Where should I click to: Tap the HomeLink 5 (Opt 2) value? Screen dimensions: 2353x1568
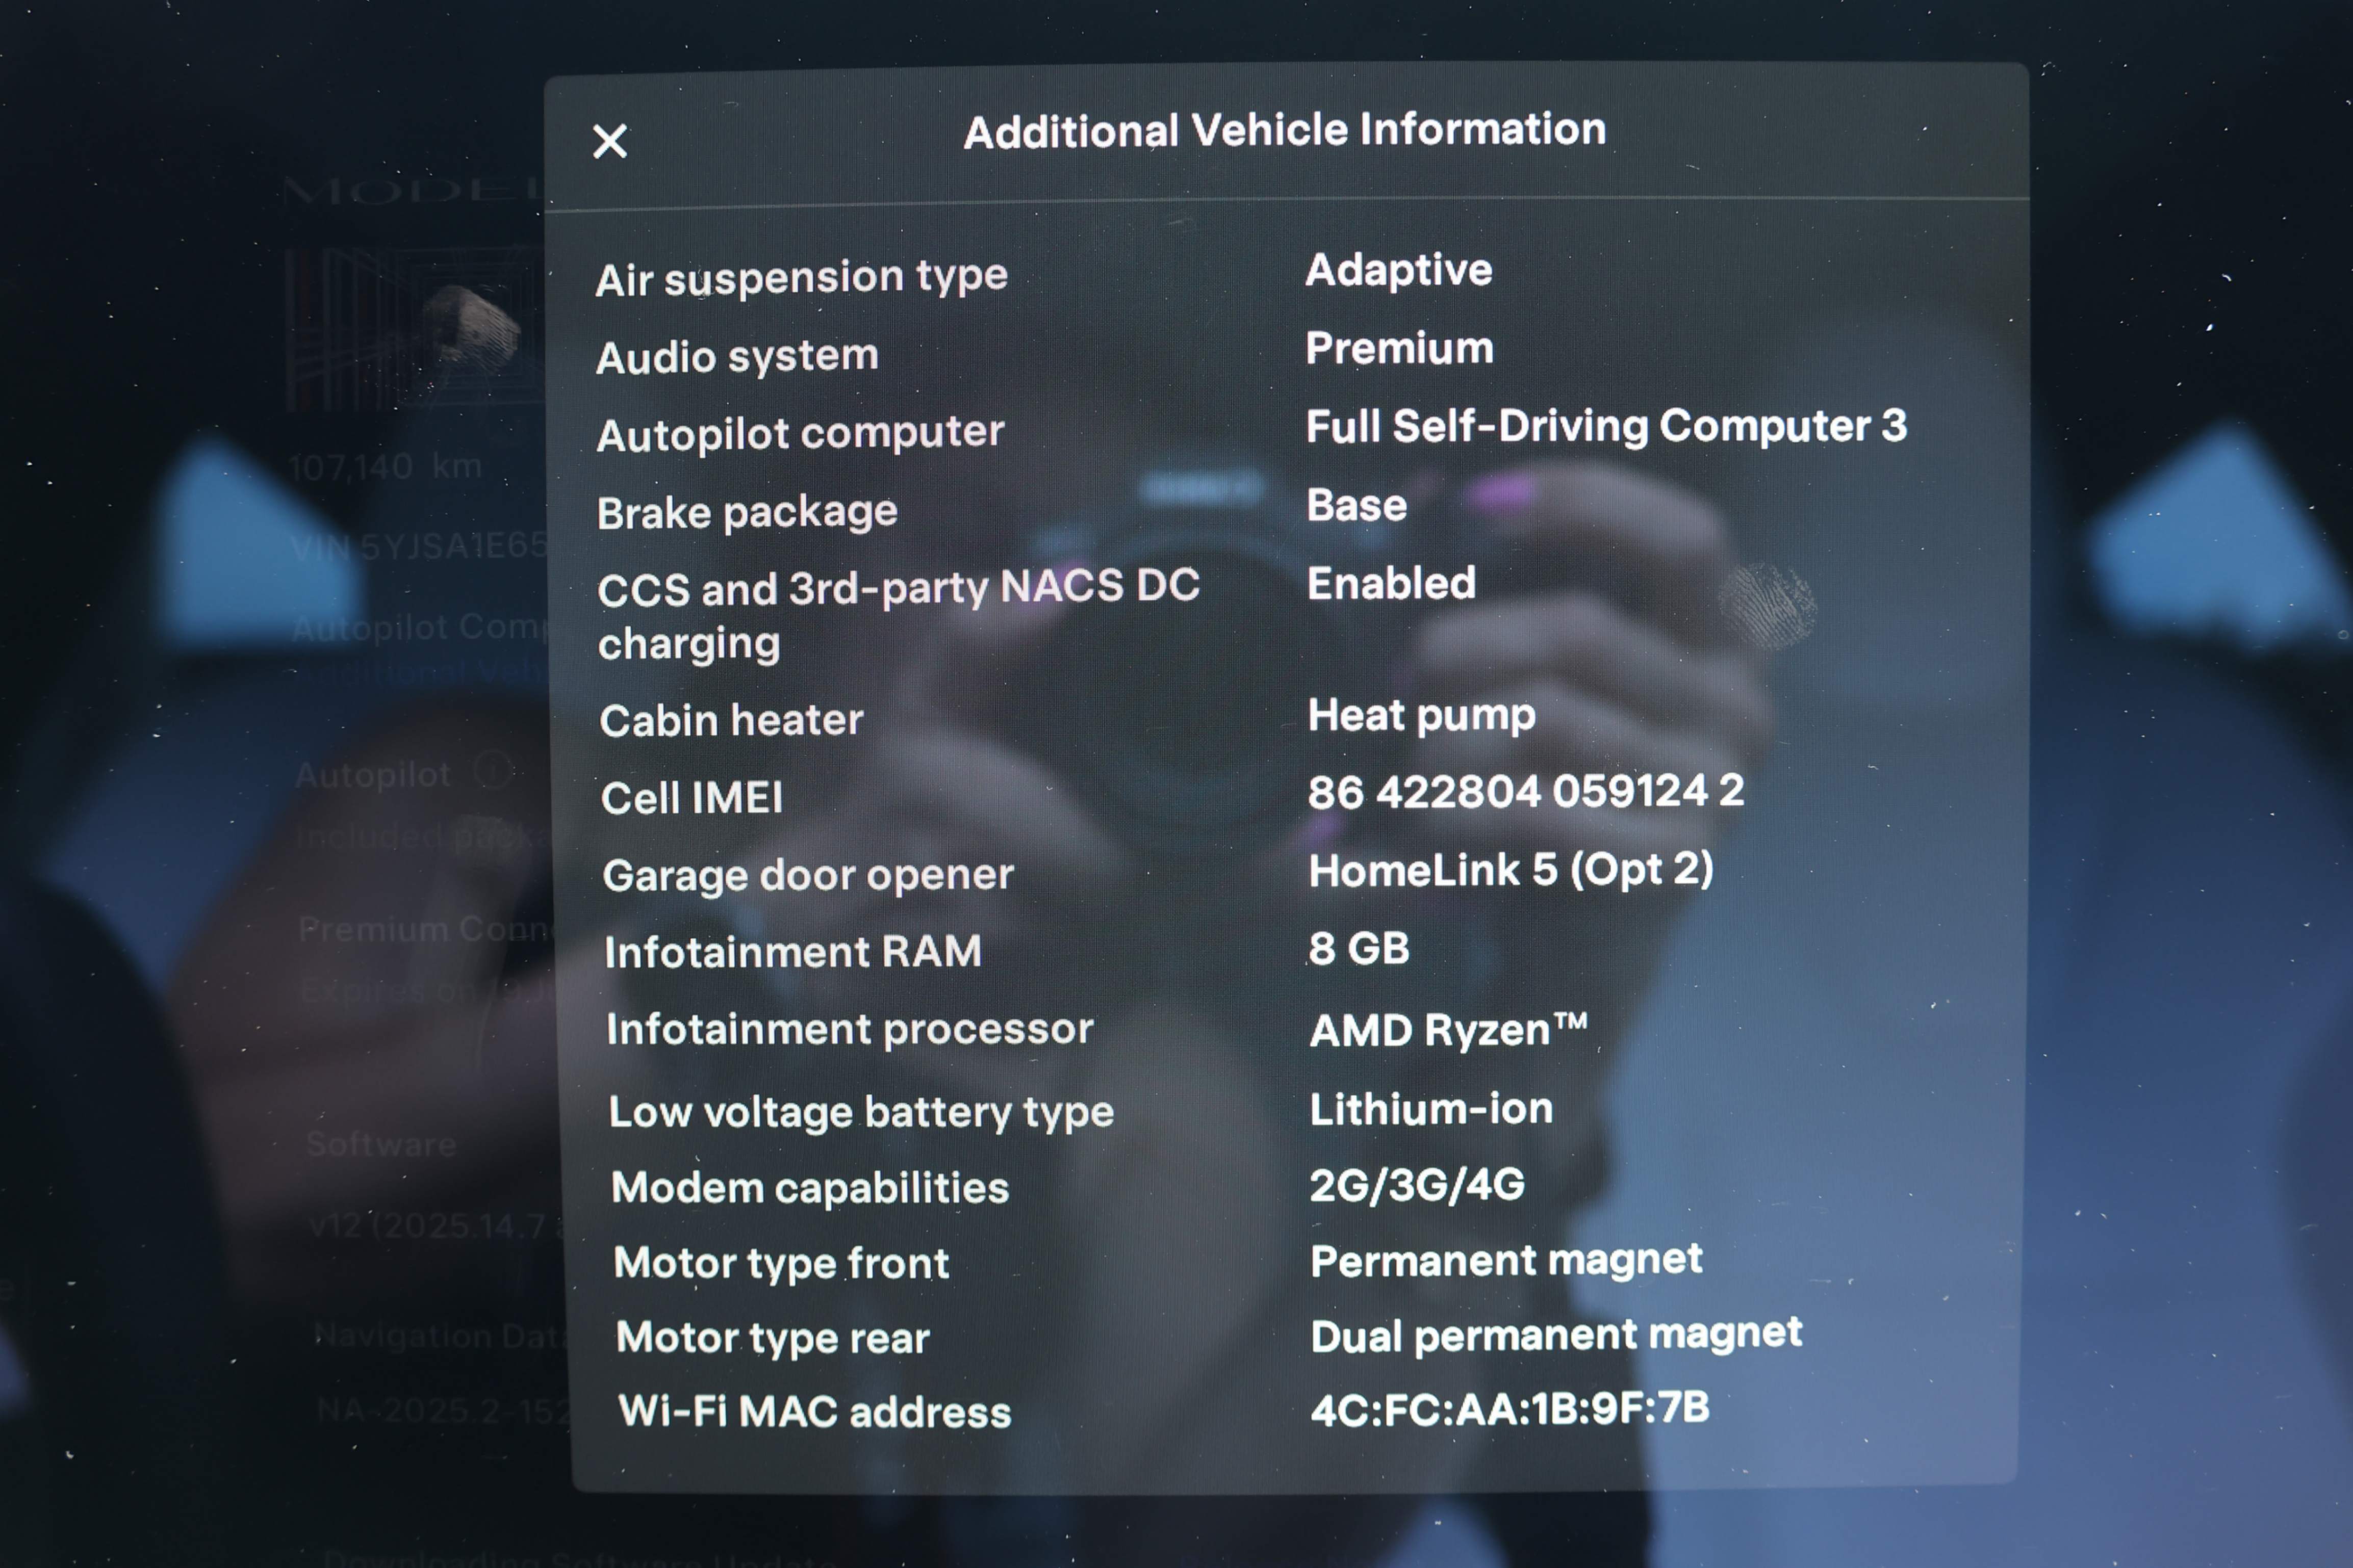click(1511, 870)
